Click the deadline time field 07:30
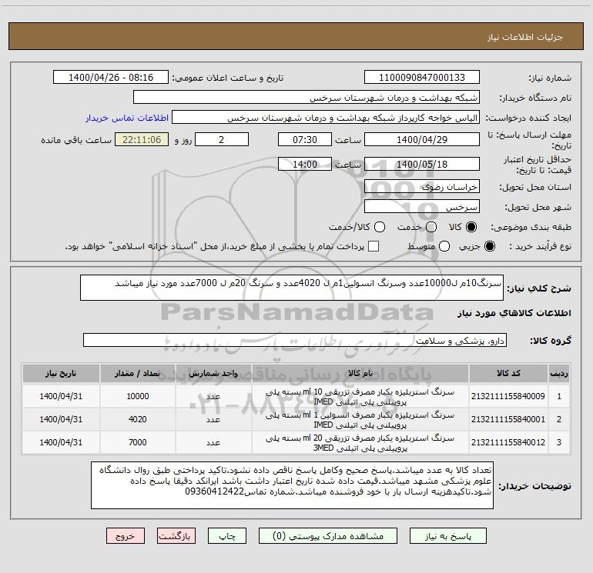Screen dimensions: 593x573 [305, 139]
